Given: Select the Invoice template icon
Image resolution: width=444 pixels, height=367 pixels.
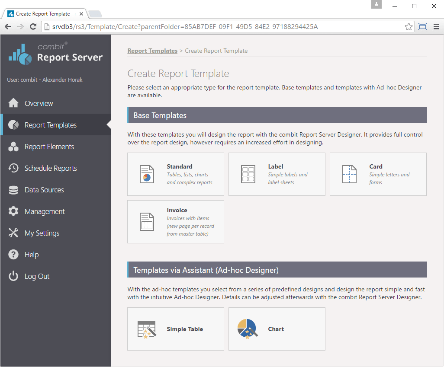Looking at the screenshot, I should [x=147, y=222].
